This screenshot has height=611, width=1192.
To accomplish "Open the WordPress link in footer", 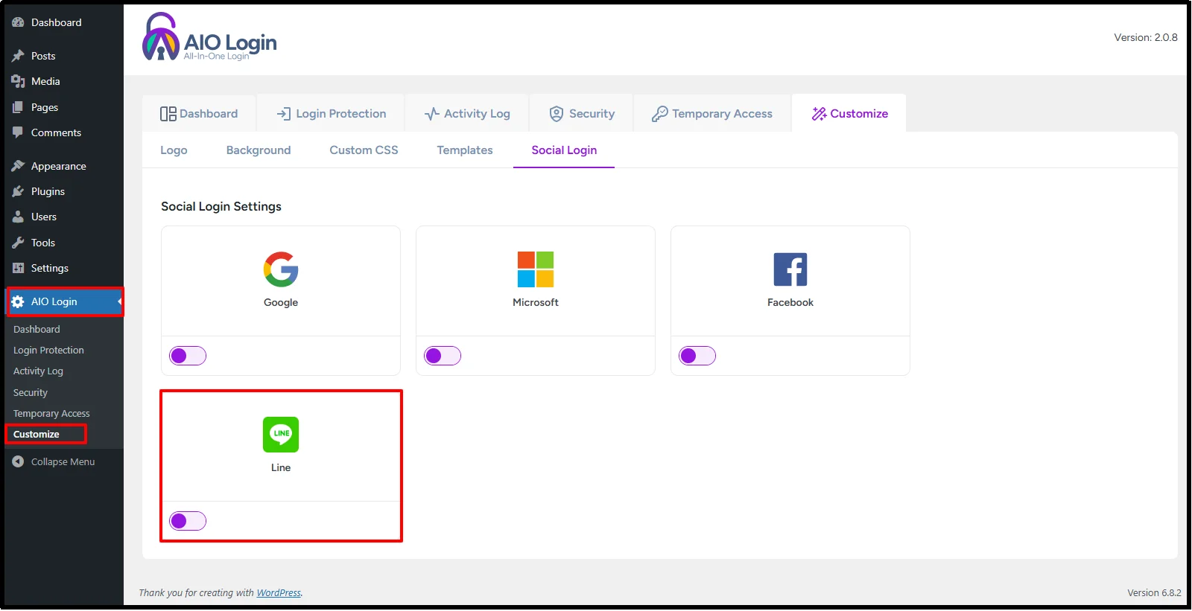I will pos(279,593).
